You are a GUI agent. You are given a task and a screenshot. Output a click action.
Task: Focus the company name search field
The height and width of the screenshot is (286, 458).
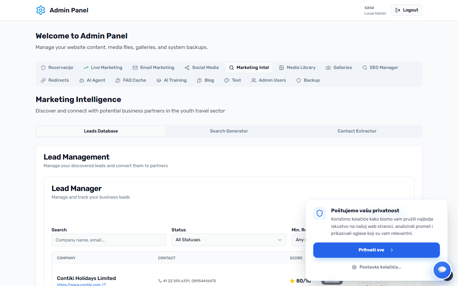(109, 240)
